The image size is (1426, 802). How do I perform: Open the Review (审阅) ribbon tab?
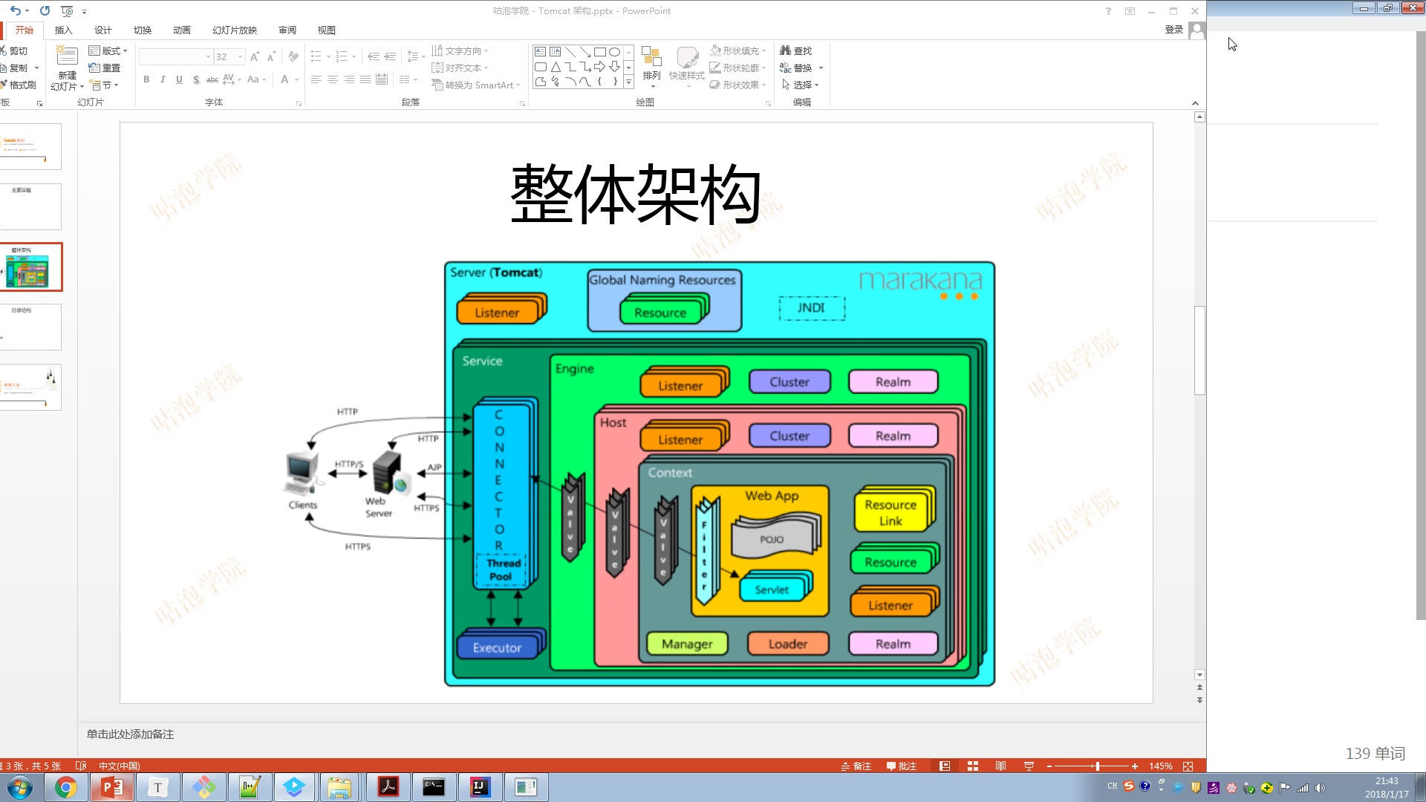[x=287, y=30]
